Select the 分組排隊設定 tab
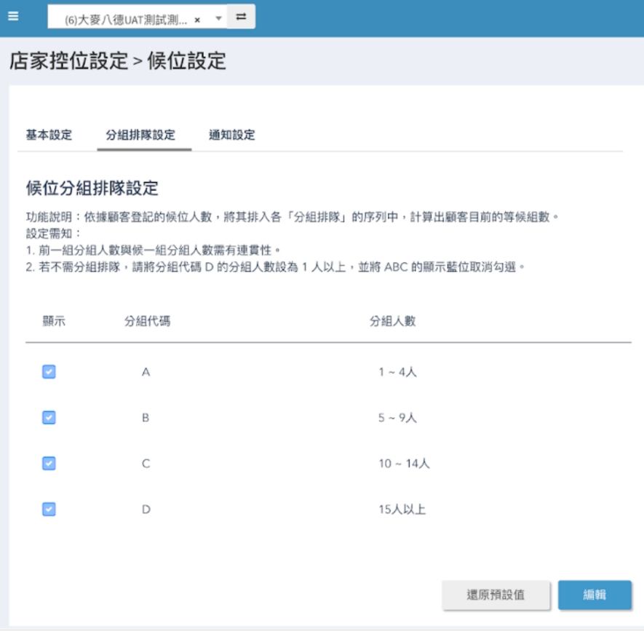644x631 pixels. click(140, 135)
